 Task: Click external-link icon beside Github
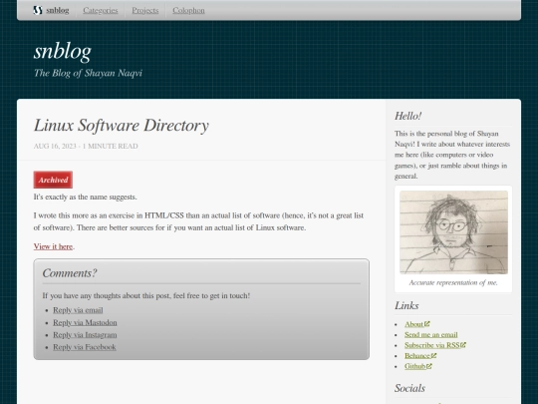pos(428,366)
